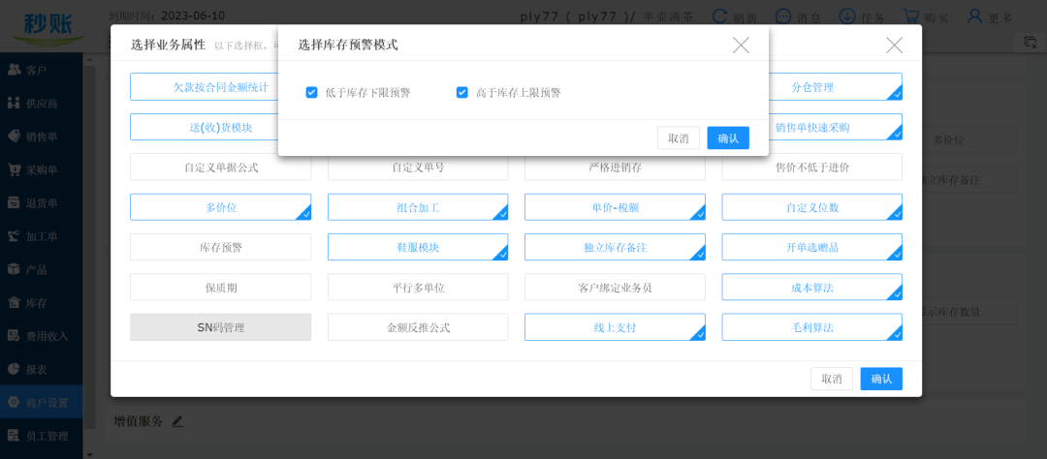The height and width of the screenshot is (459, 1047).
Task: Click 取消 in the 库存预警模式 dialog
Action: (678, 138)
